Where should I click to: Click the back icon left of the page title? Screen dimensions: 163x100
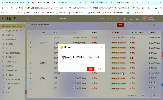(x=29, y=25)
